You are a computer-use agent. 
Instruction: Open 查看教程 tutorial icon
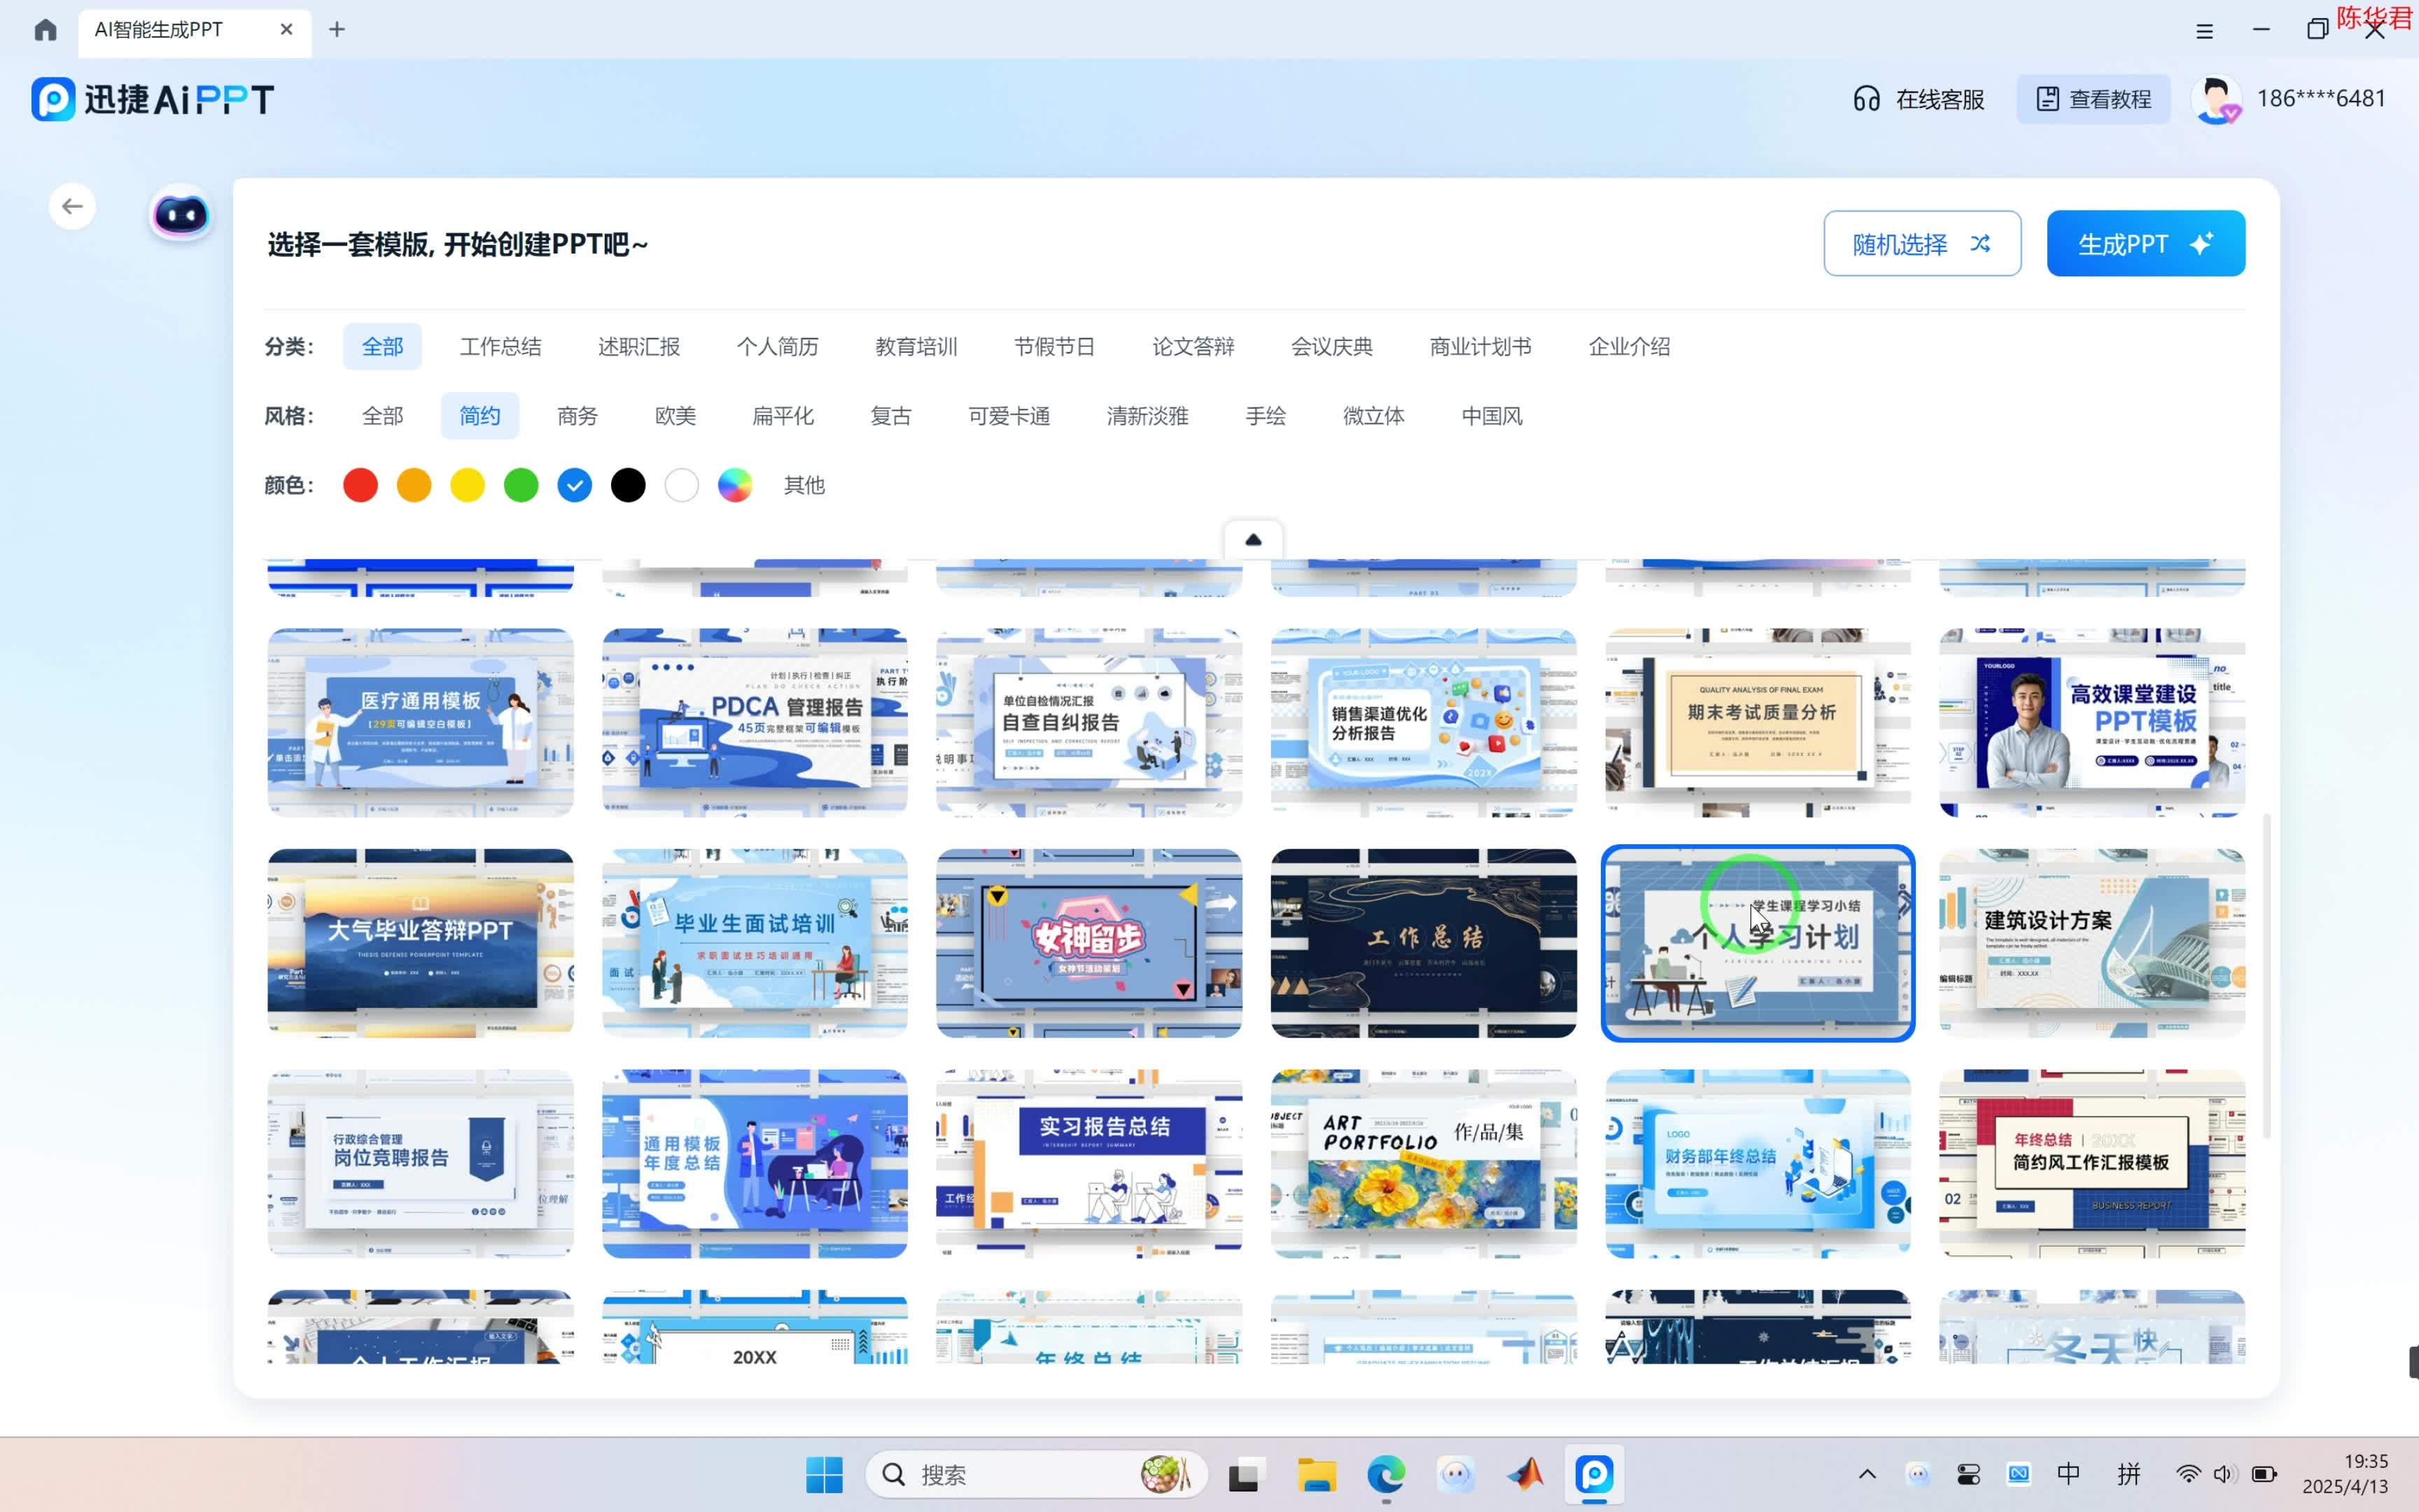pos(2048,98)
